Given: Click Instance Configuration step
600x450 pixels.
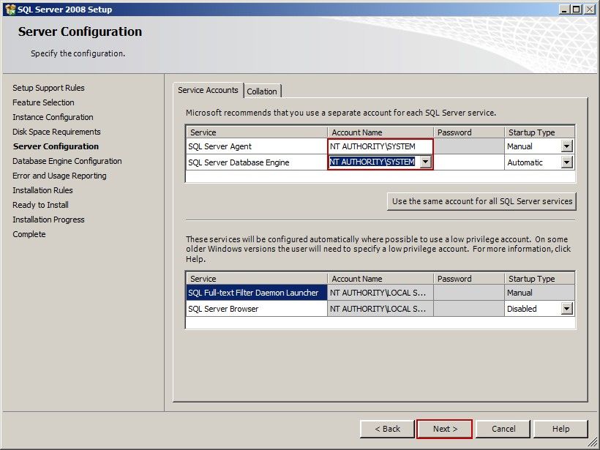Looking at the screenshot, I should (x=53, y=117).
